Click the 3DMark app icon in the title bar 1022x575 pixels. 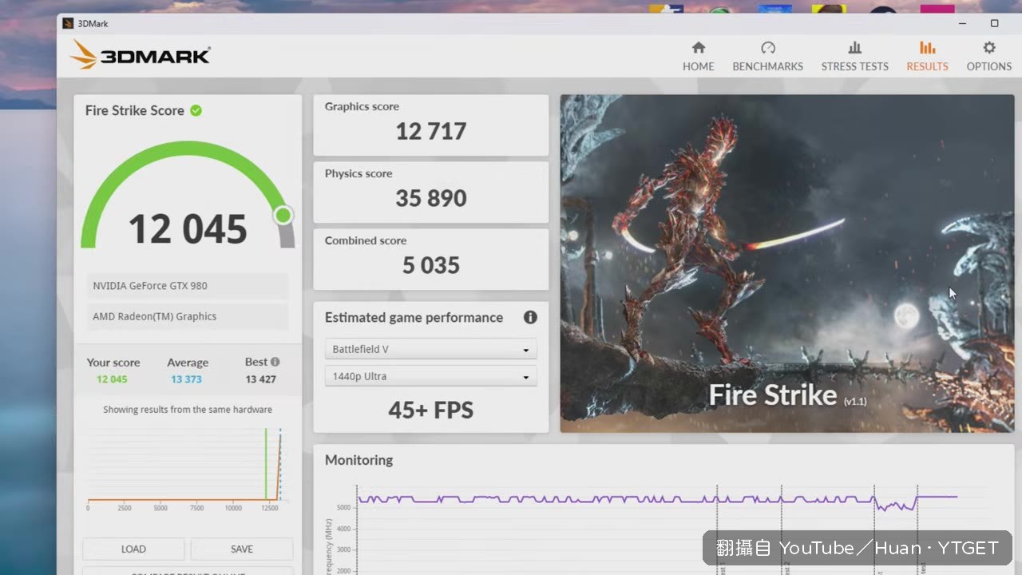point(68,24)
